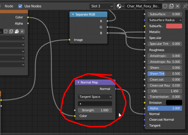Click the UV map field in Normal Map

[x=95, y=104]
